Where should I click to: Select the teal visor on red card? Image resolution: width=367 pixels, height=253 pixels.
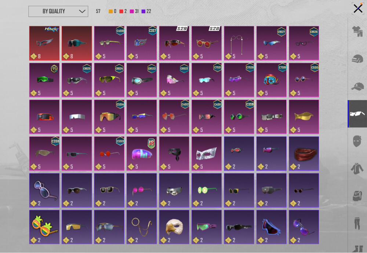[77, 43]
